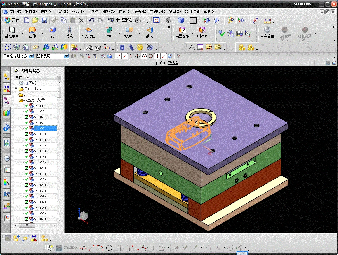The image size is (338, 255).
Task: Toggle the checkbox for 体 (40)
Action: click(27, 219)
